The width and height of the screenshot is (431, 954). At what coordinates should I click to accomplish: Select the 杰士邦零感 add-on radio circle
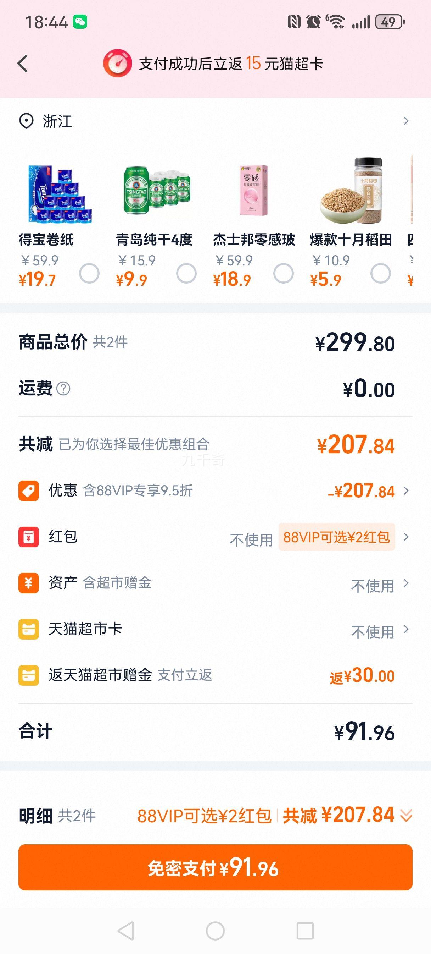284,273
